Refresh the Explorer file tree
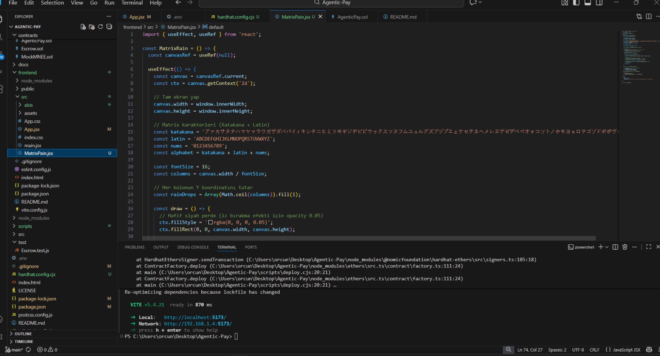Image resolution: width=660 pixels, height=356 pixels. click(100, 27)
